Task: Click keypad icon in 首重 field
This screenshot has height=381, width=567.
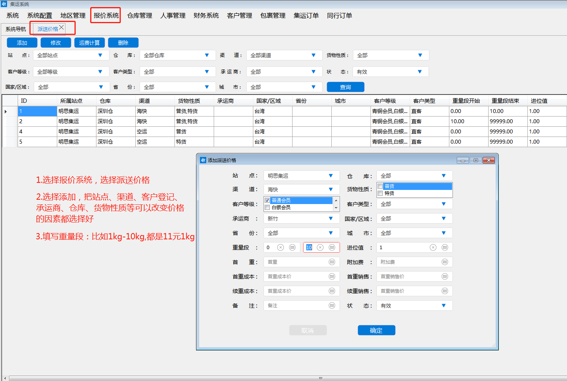Action: 332,262
